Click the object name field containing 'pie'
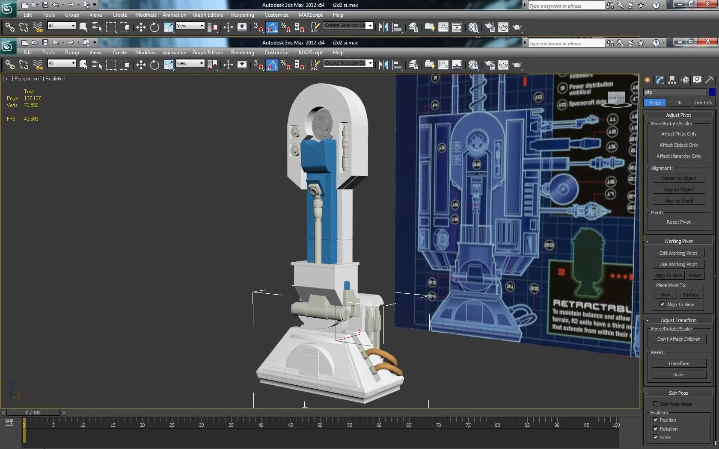Image resolution: width=719 pixels, height=449 pixels. pos(675,92)
